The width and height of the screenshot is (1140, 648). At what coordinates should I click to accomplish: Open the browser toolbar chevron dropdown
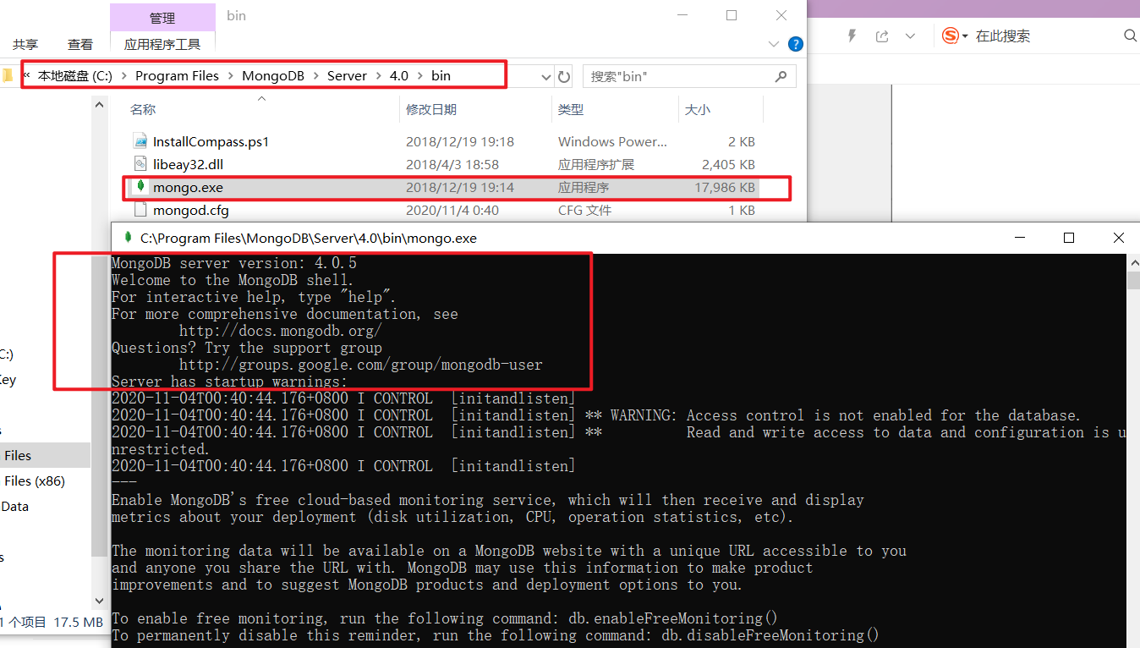coord(910,36)
